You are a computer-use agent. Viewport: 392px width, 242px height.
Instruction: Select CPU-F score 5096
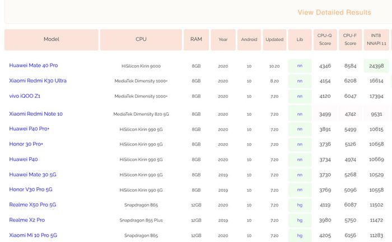[x=350, y=190]
